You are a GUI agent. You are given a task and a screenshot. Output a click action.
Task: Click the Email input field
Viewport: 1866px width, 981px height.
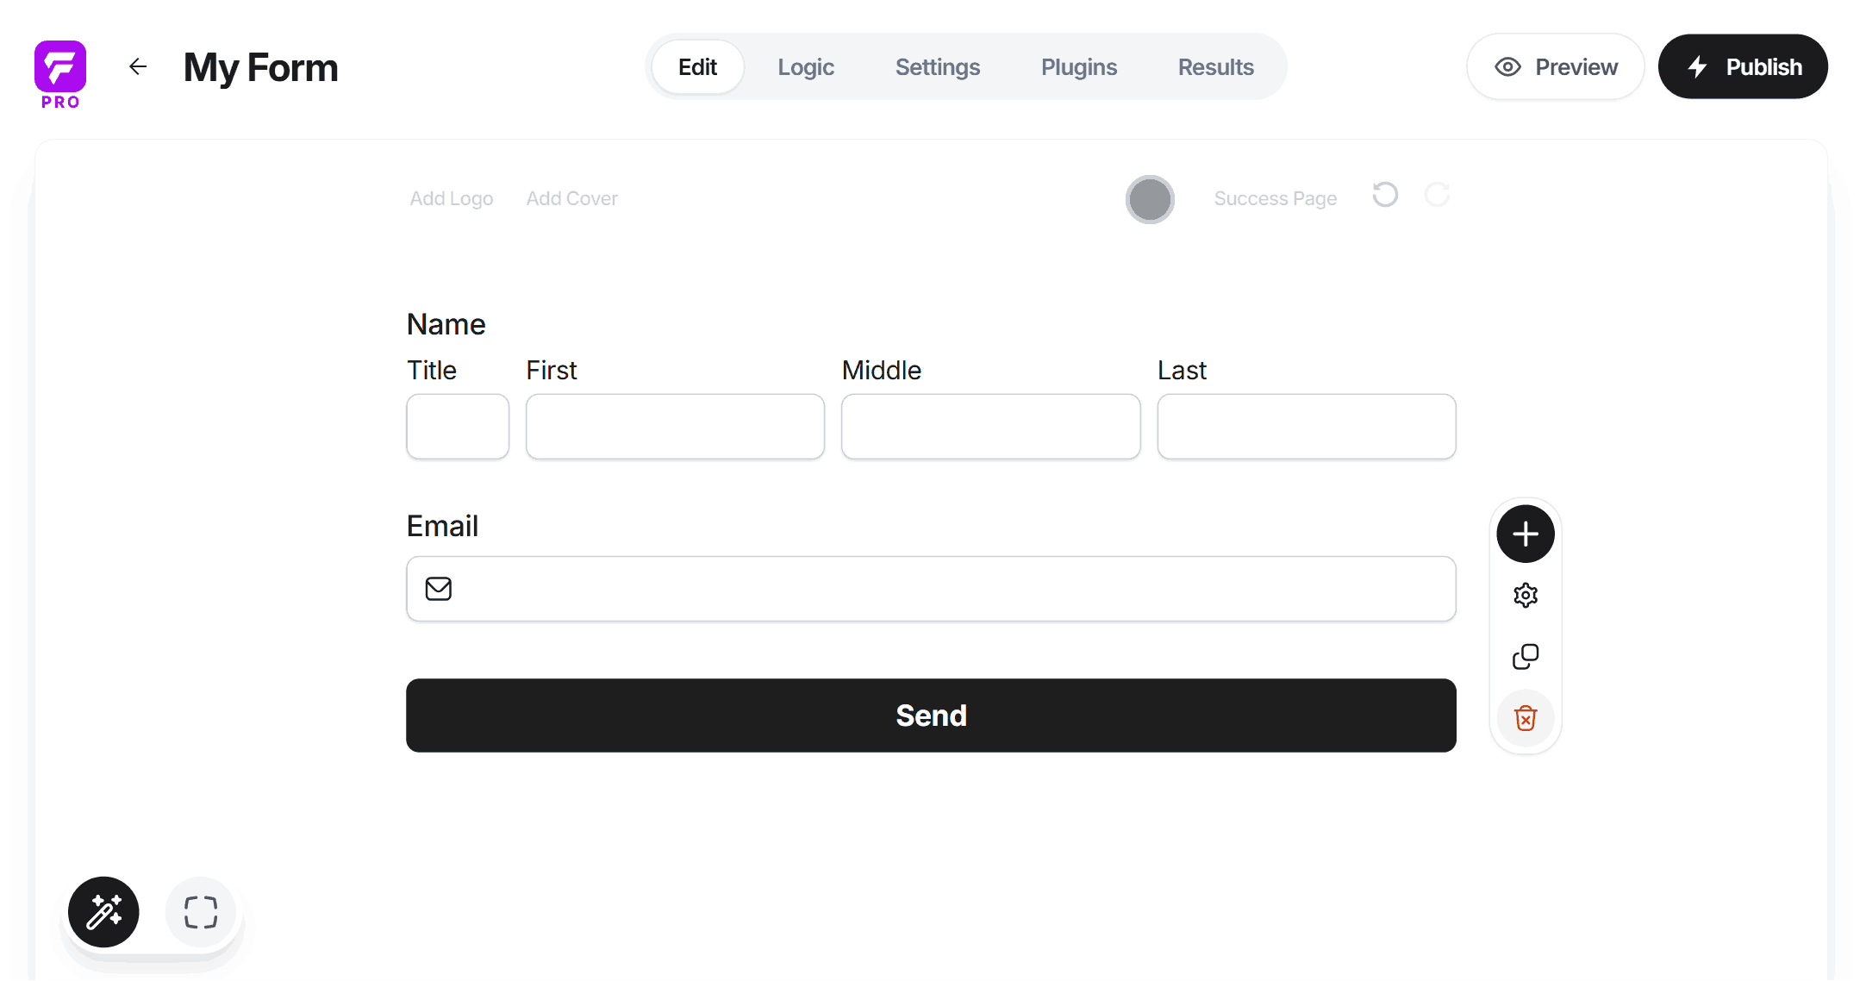931,589
